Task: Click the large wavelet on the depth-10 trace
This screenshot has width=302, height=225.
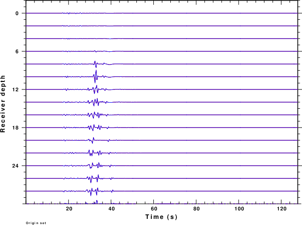Action: pyautogui.click(x=95, y=76)
